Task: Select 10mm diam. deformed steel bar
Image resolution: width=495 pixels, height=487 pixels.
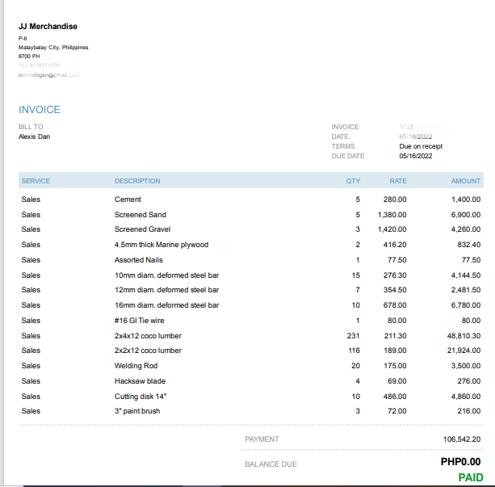Action: (166, 275)
